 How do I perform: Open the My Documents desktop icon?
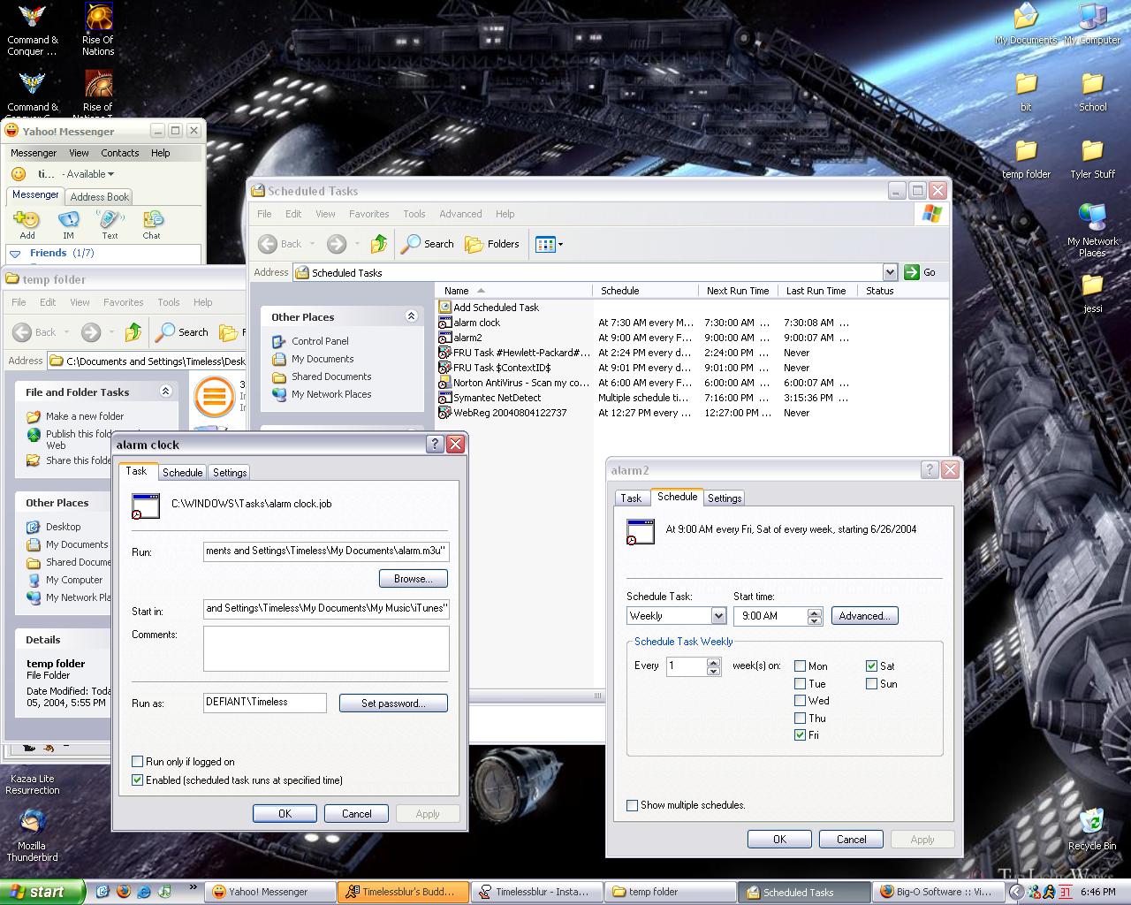pos(1026,25)
